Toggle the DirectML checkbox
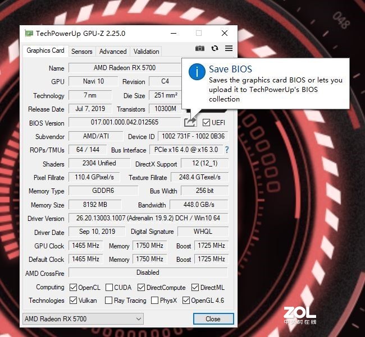 (x=195, y=287)
